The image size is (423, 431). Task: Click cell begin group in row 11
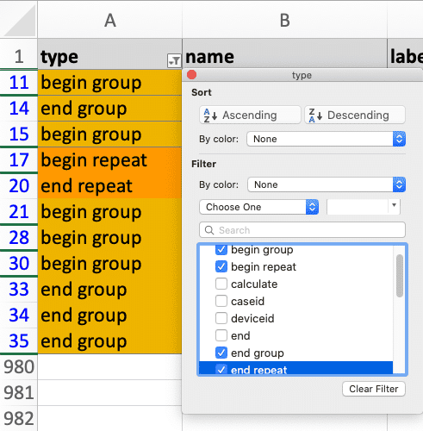coord(109,83)
